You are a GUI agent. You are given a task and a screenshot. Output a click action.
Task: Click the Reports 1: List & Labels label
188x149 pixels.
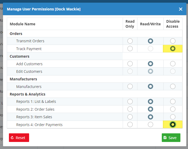[36, 102]
